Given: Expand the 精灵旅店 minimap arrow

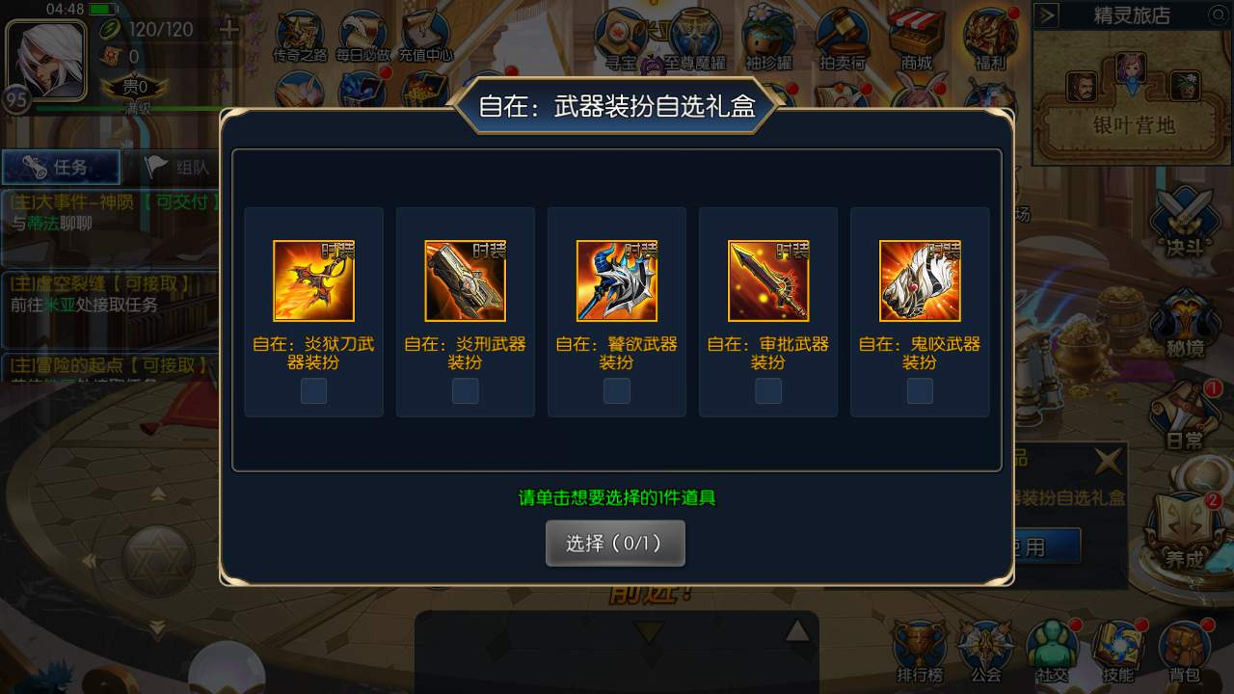Looking at the screenshot, I should coord(1049,15).
